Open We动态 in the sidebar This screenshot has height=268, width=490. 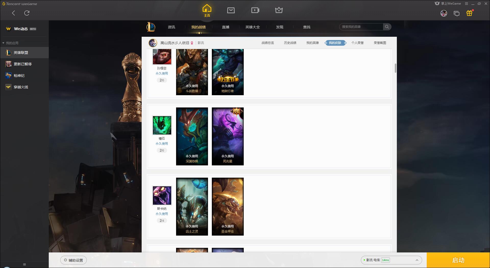pos(21,29)
